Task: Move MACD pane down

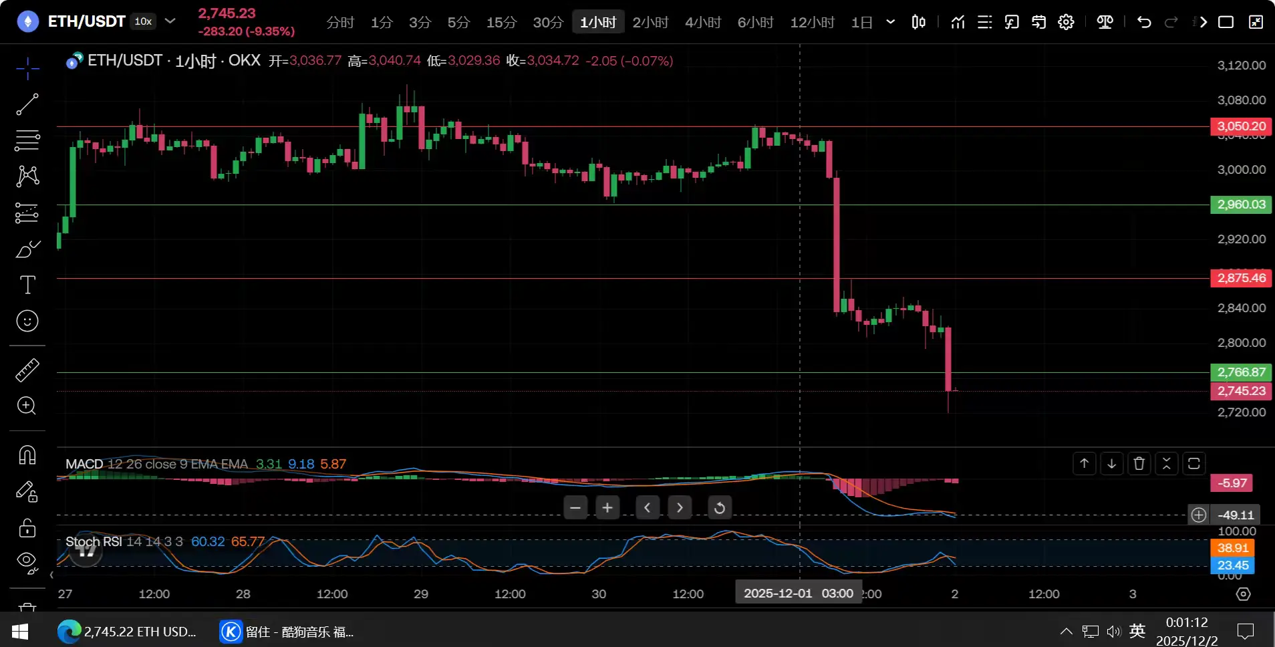Action: click(1112, 463)
